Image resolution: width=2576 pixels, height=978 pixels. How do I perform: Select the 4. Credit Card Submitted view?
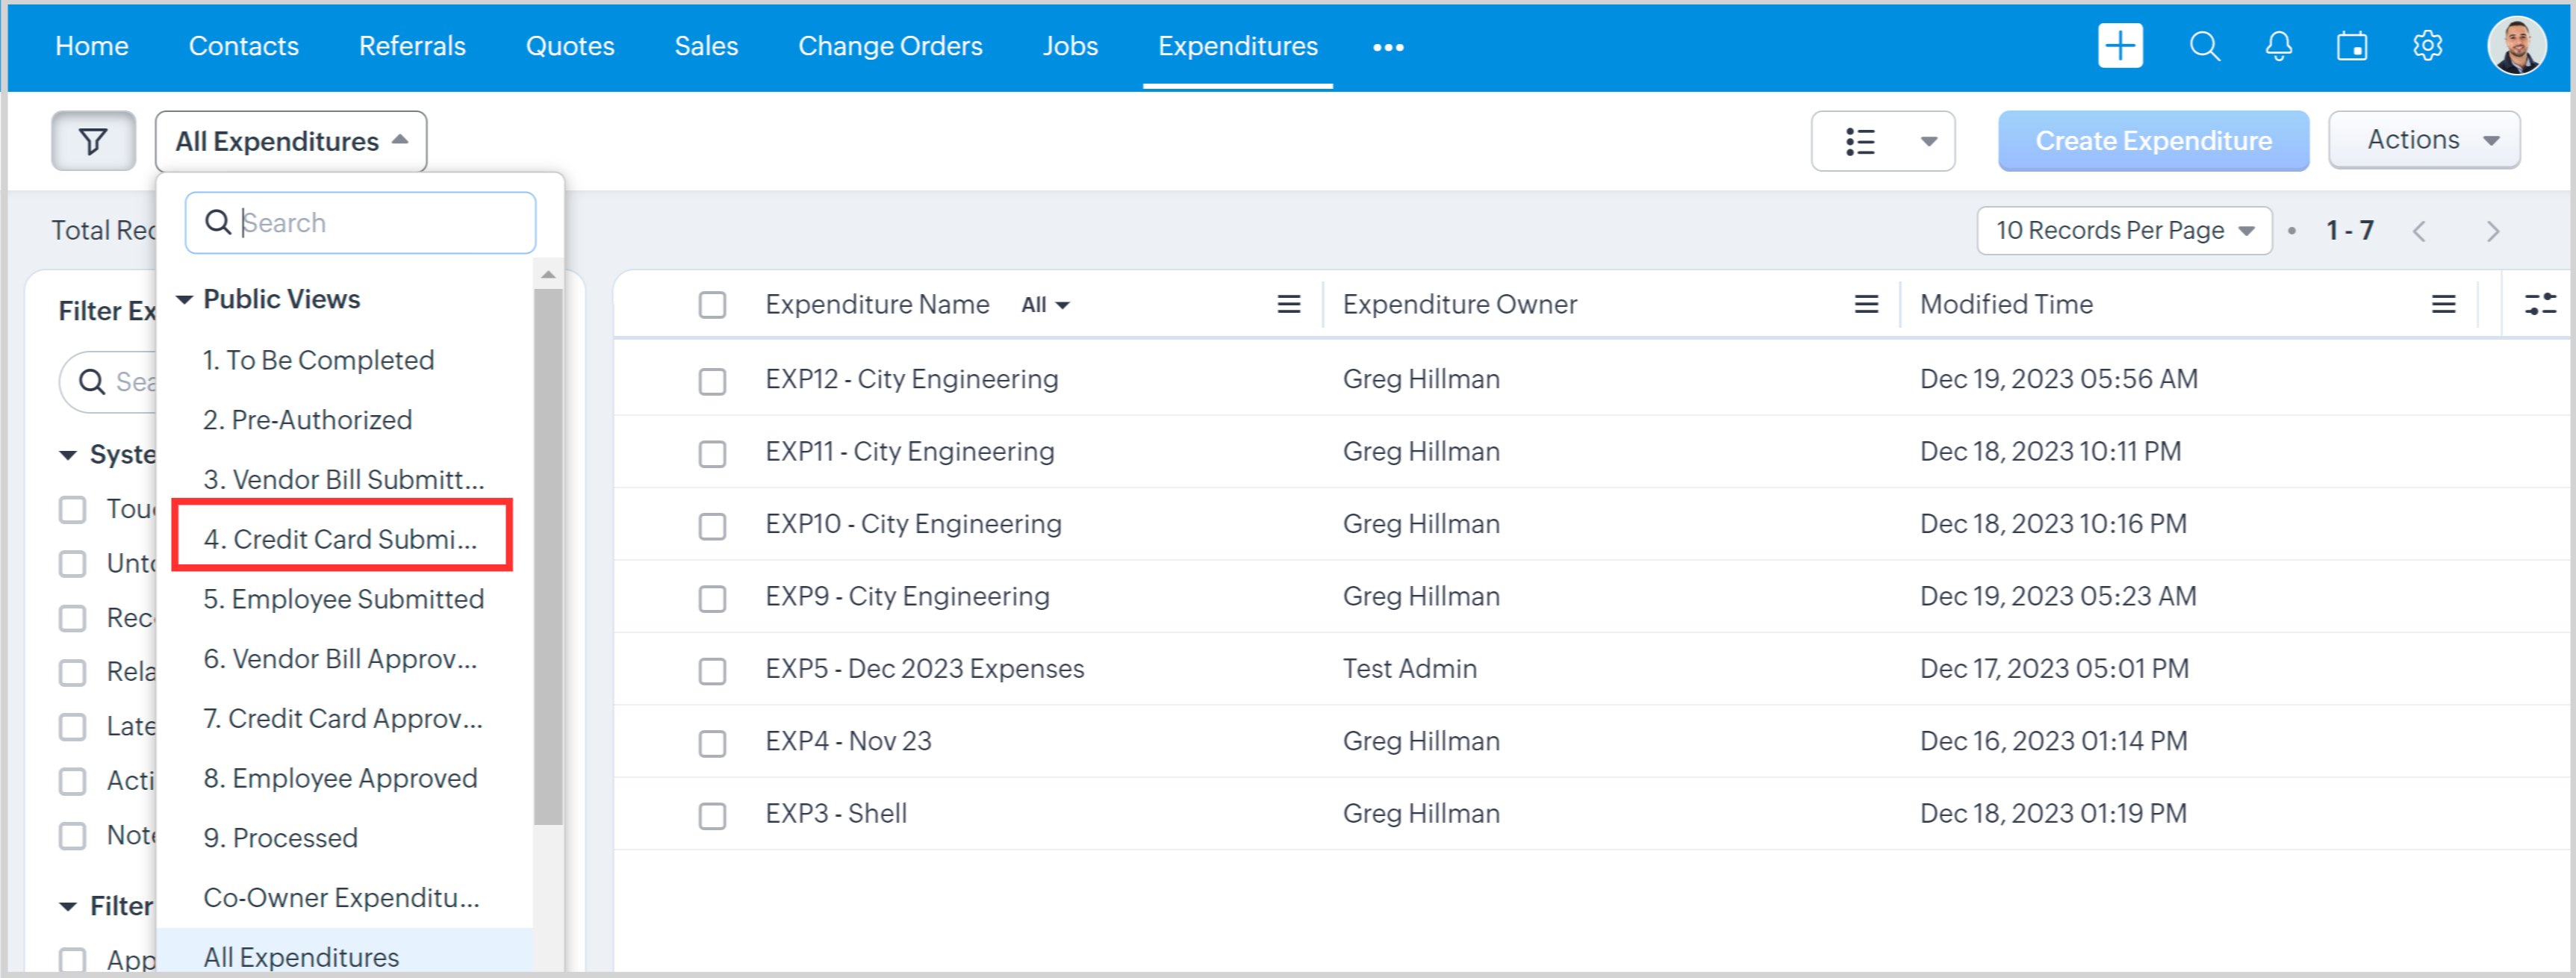[340, 538]
